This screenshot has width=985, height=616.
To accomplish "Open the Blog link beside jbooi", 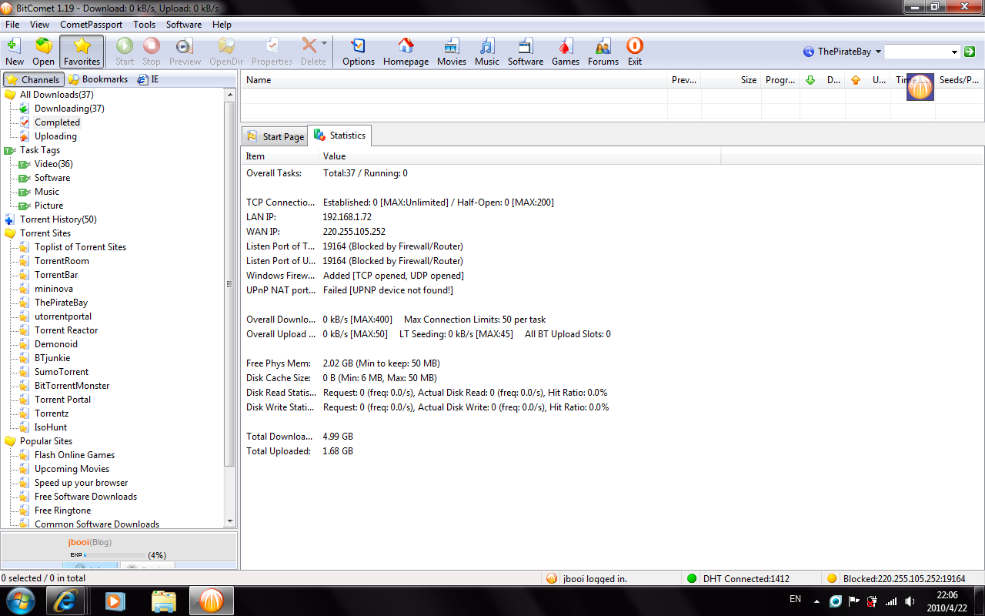I will [101, 542].
